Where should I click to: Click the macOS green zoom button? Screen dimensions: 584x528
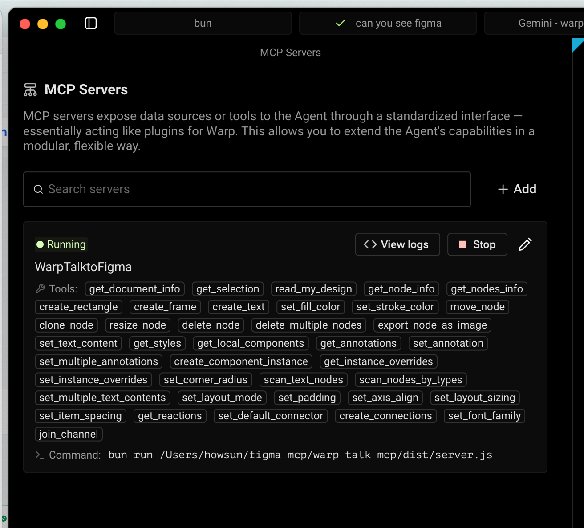(61, 24)
